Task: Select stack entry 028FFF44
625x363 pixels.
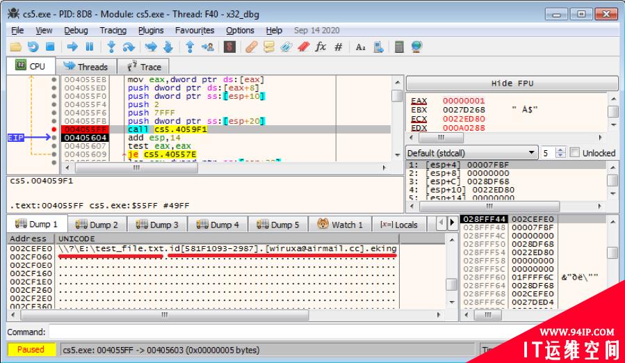Action: coord(485,219)
